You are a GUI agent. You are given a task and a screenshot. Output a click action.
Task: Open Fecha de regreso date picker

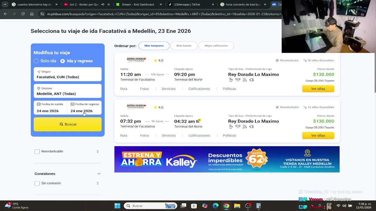coord(85,108)
